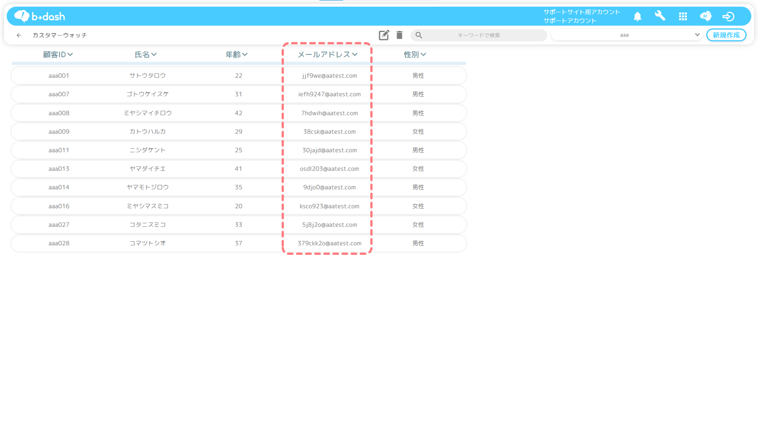Viewport: 758px width, 426px height.
Task: Click the 新規作成 button
Action: click(726, 35)
